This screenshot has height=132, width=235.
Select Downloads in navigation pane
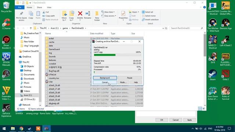(x=29, y=79)
